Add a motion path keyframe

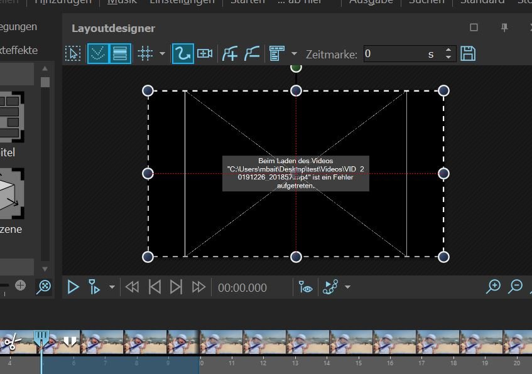point(230,54)
